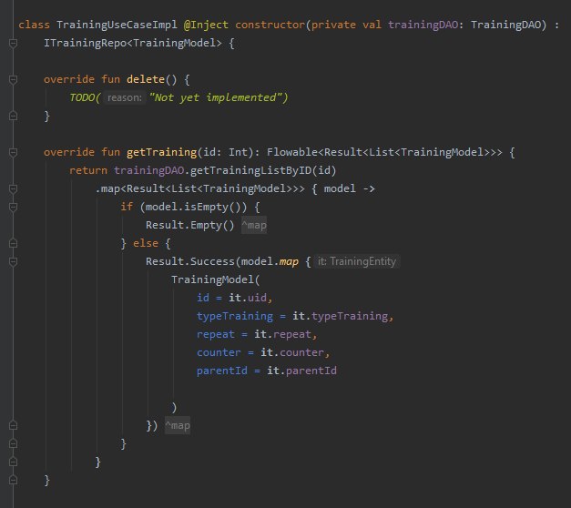This screenshot has height=508, width=571.
Task: Click the return keyword
Action: 88,170
